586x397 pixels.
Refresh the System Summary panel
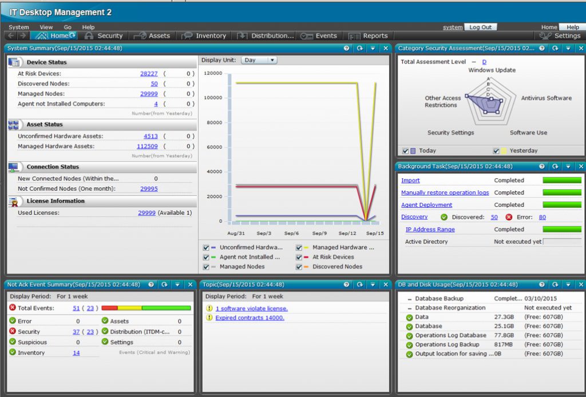[x=359, y=48]
